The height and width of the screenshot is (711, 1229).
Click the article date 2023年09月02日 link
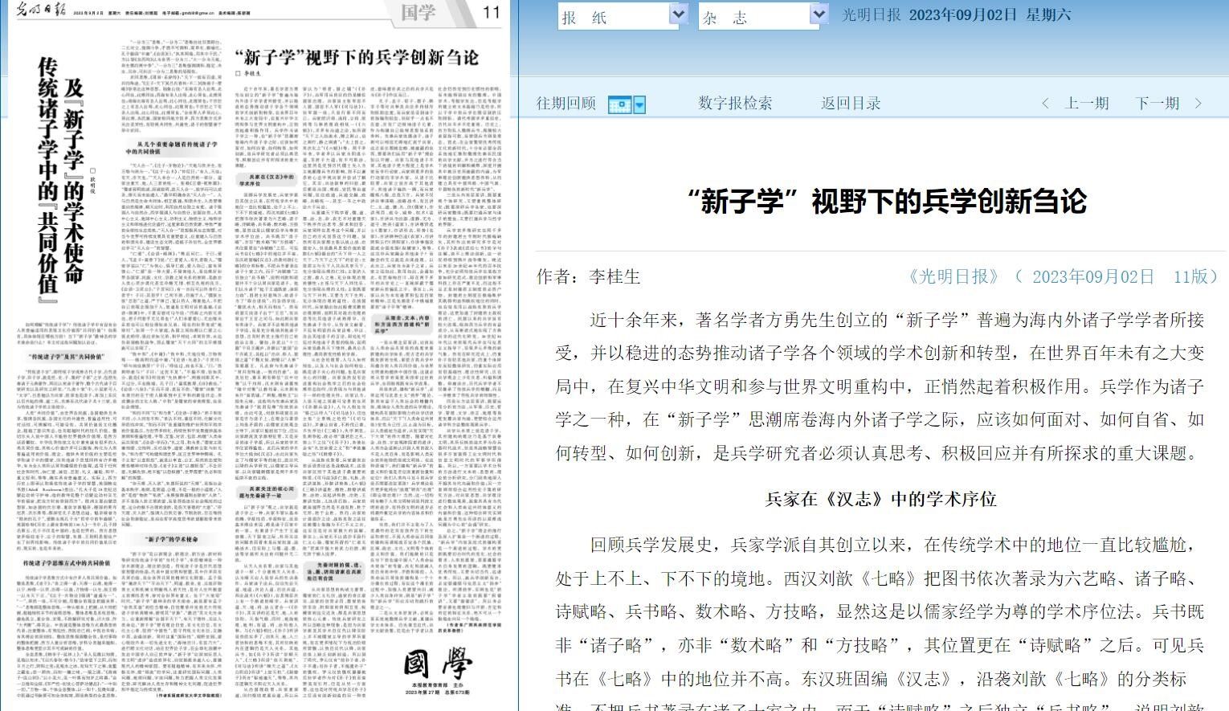click(1092, 277)
